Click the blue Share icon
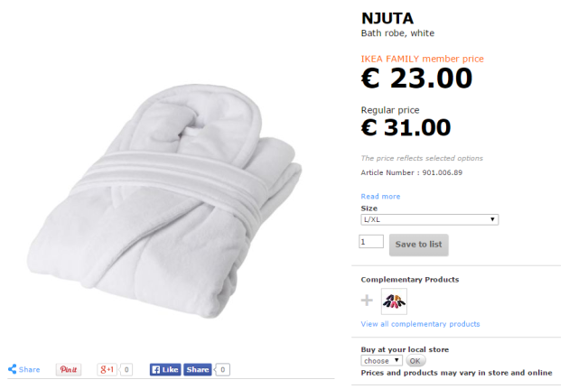The image size is (569, 389). [x=14, y=369]
